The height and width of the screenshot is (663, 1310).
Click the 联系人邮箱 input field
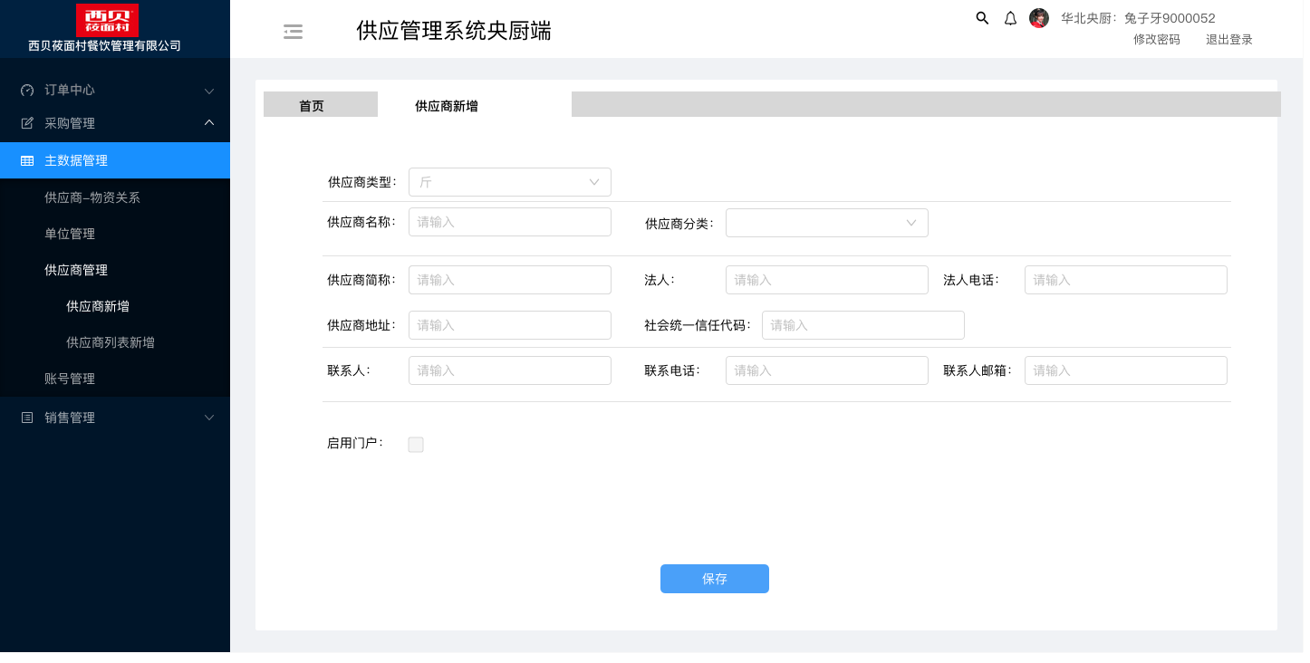pos(1126,370)
